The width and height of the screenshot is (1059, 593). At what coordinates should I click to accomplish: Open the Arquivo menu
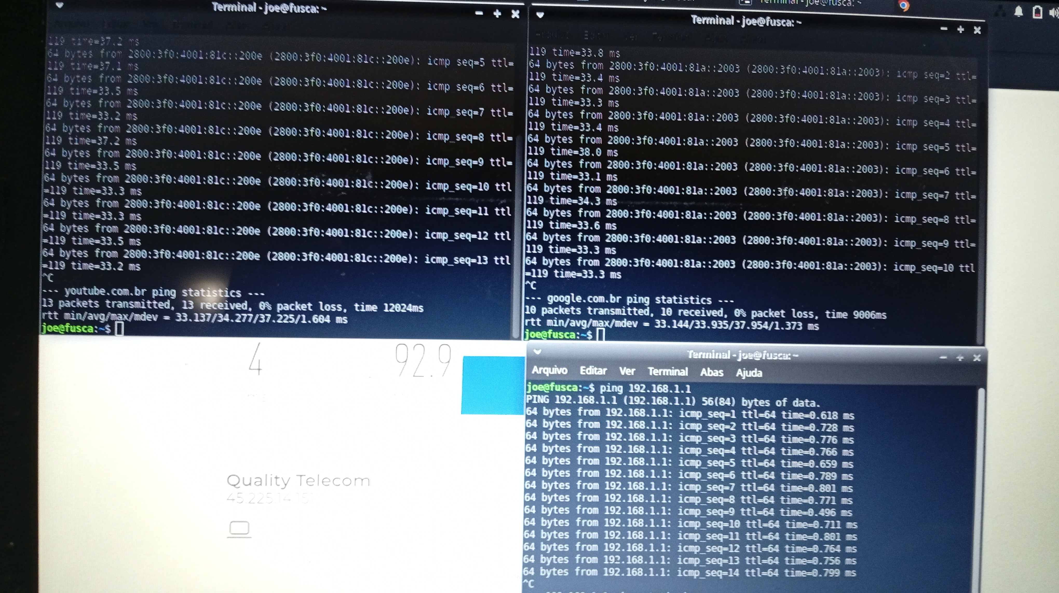pos(549,371)
